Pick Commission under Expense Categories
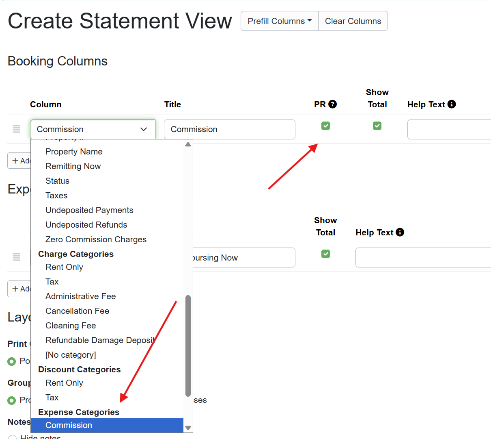This screenshot has width=491, height=439. [x=69, y=425]
